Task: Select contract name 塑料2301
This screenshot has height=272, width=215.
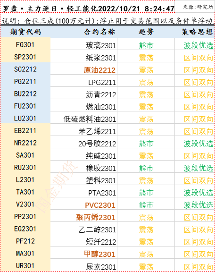Action: tap(101, 181)
